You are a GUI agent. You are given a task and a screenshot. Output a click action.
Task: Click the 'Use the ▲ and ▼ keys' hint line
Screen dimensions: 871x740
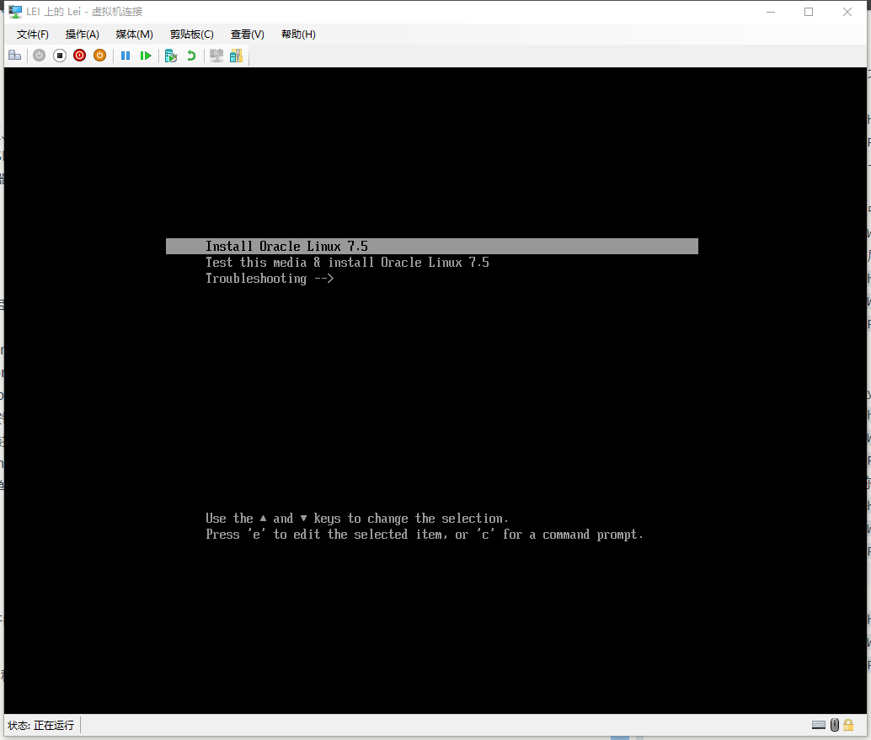pos(356,519)
